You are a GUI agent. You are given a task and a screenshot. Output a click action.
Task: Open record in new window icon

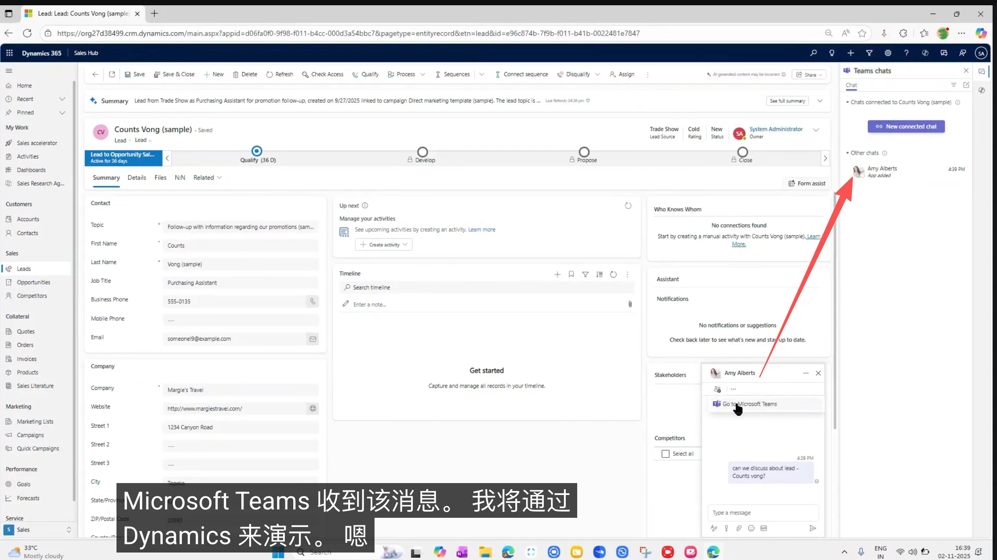click(x=112, y=74)
